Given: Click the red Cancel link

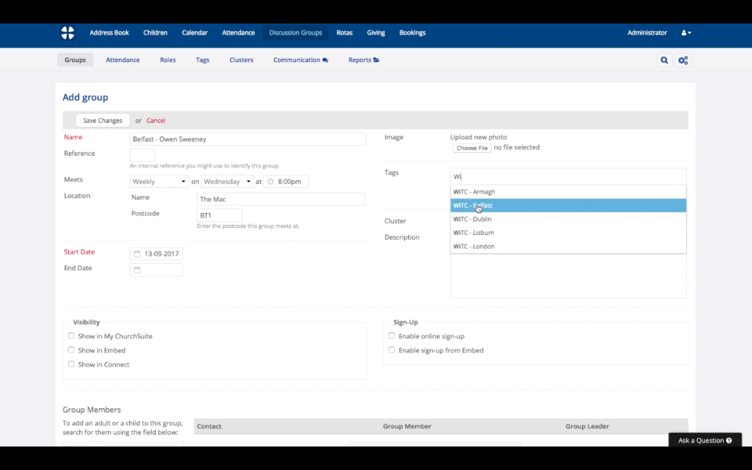Looking at the screenshot, I should point(156,121).
